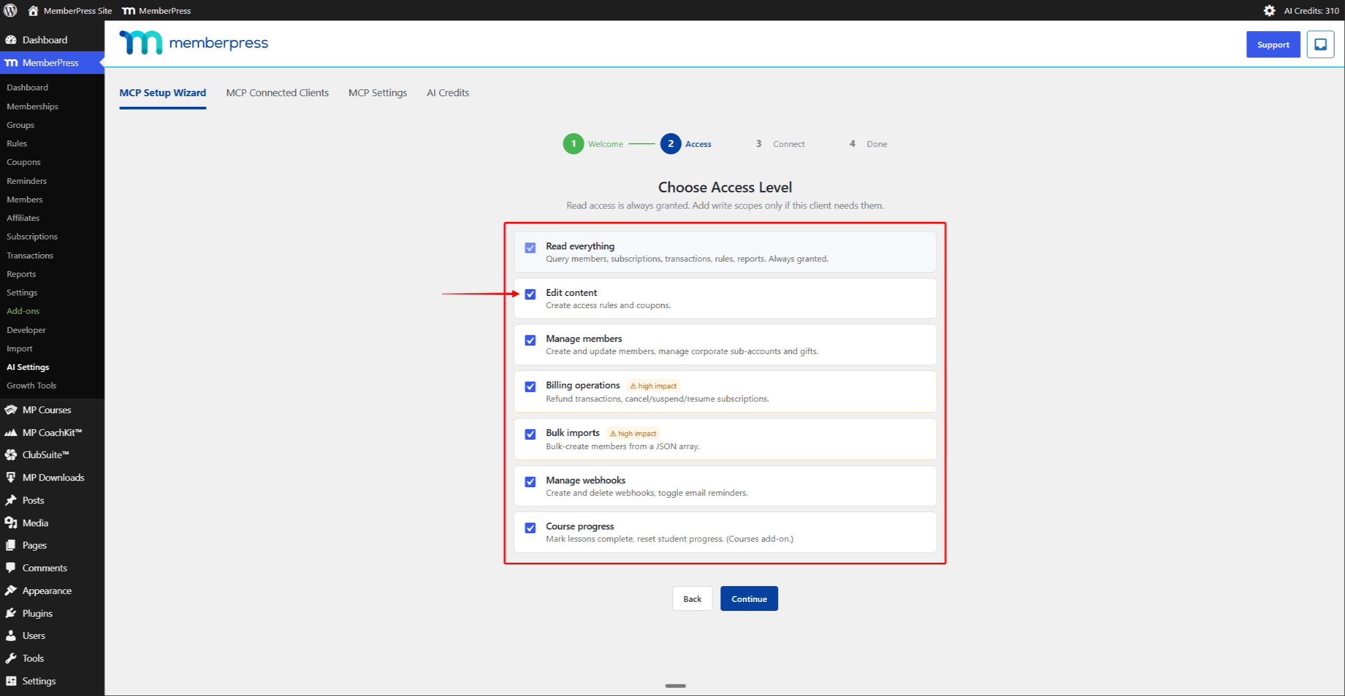This screenshot has width=1345, height=696.
Task: Click the home icon next to MemberPress Site
Action: (x=33, y=10)
